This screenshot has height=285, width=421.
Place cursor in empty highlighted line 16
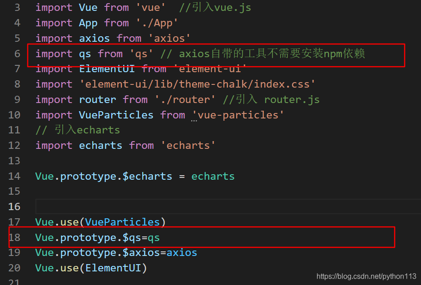click(x=228, y=206)
